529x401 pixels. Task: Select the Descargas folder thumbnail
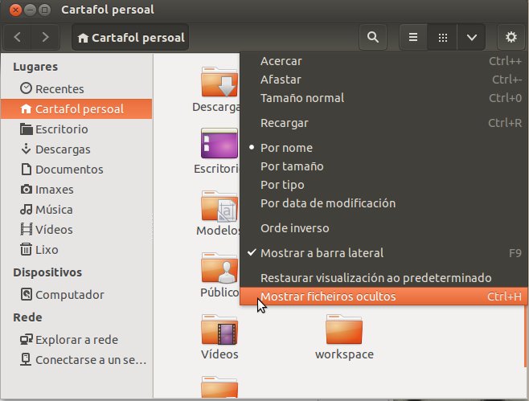pyautogui.click(x=219, y=82)
